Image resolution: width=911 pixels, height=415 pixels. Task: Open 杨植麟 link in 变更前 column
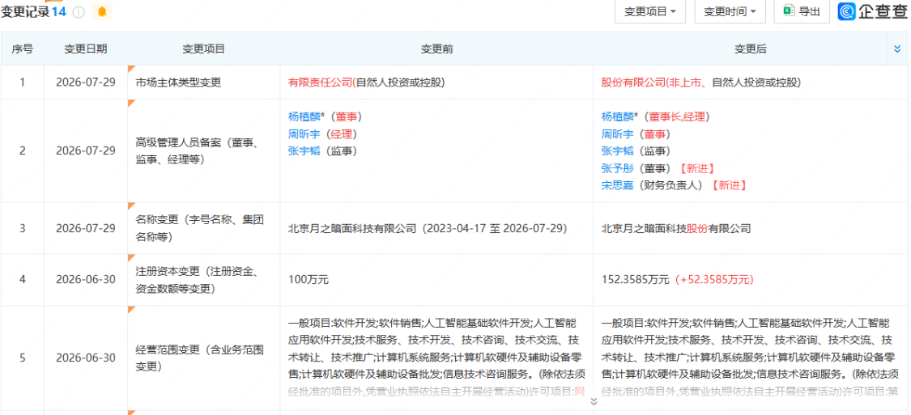(x=304, y=116)
